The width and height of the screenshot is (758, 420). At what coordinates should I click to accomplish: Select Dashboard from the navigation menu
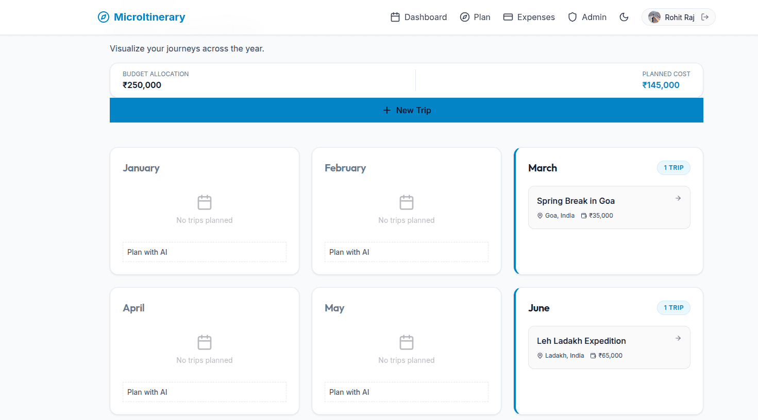426,16
